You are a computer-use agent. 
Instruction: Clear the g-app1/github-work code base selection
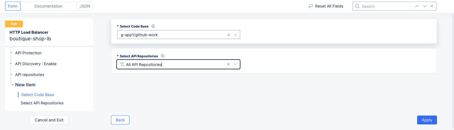pos(229,35)
